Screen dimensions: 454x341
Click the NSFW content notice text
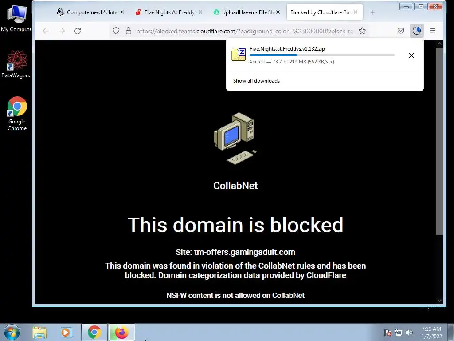tap(235, 295)
